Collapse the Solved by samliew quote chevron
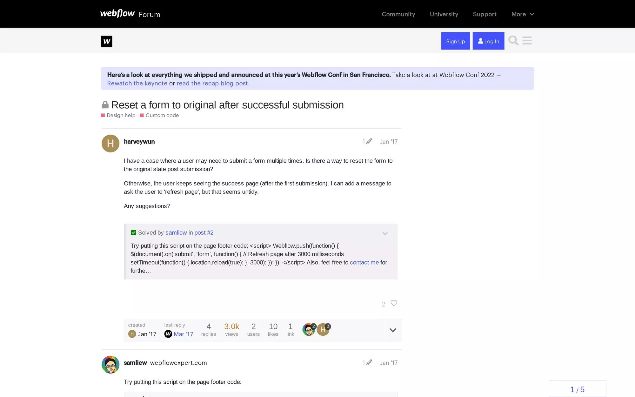Viewport: 635px width, 397px height. pos(385,233)
